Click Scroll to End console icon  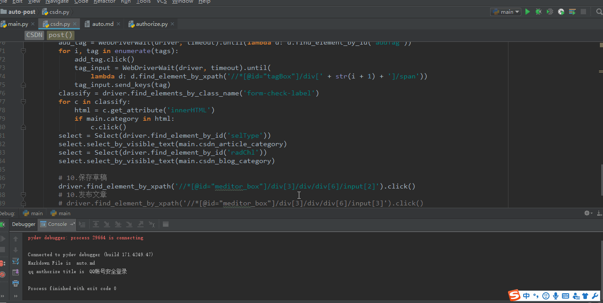[x=16, y=272]
